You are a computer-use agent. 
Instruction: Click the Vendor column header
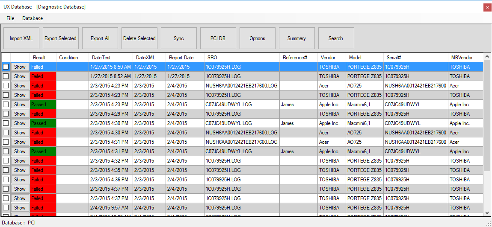click(x=328, y=58)
